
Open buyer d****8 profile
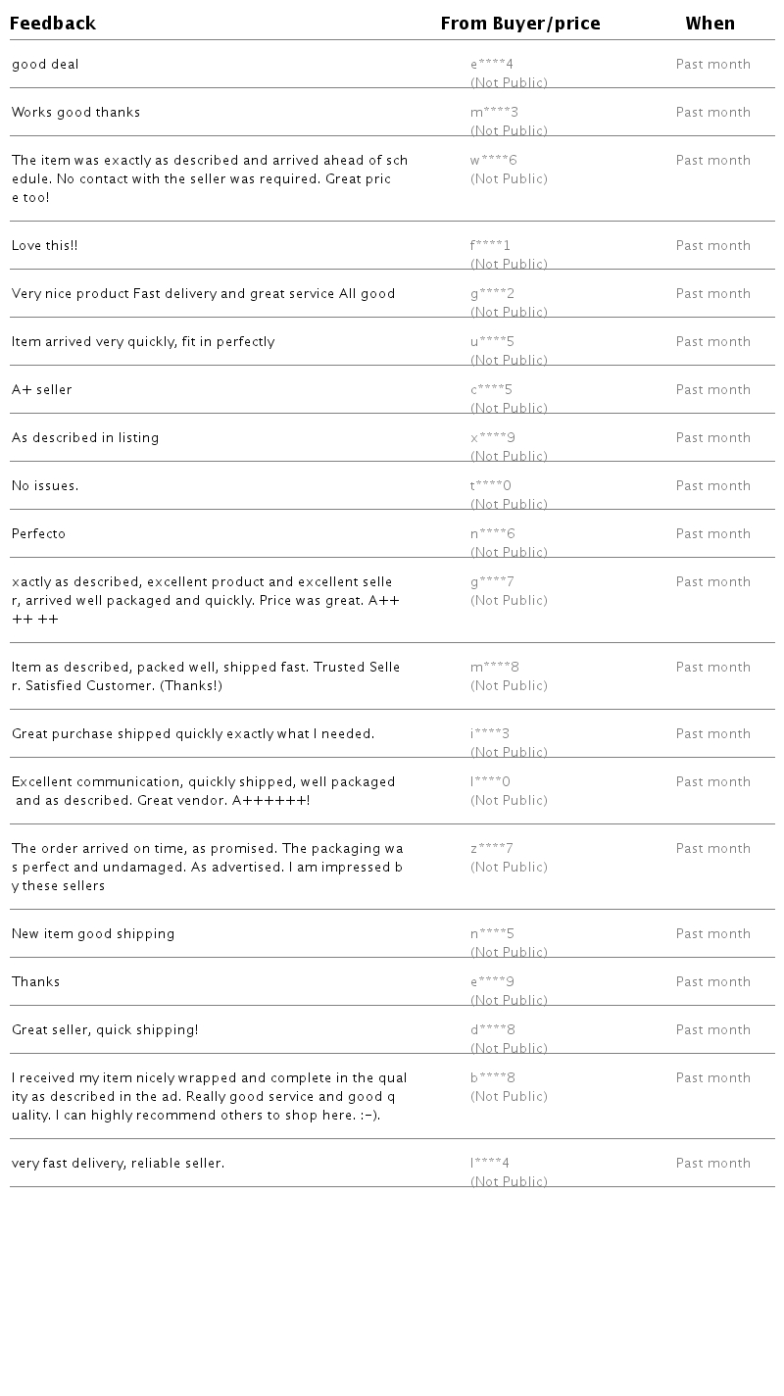492,1030
